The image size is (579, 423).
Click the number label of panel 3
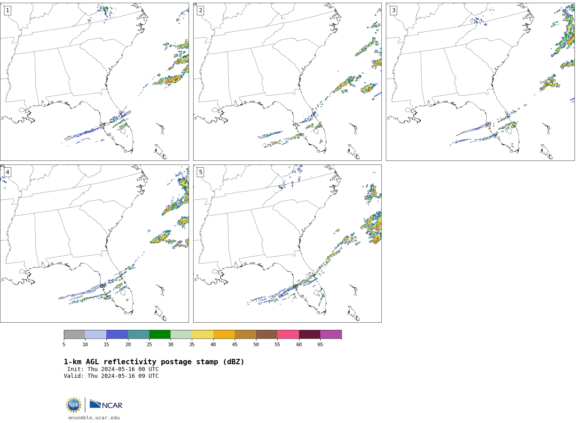(393, 10)
